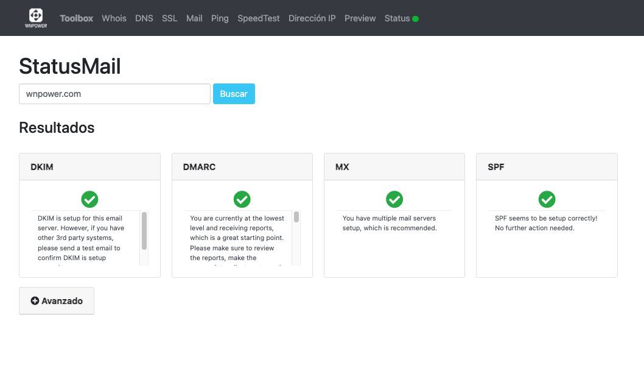Click the SPF green checkmark icon
The width and height of the screenshot is (644, 371).
point(547,199)
